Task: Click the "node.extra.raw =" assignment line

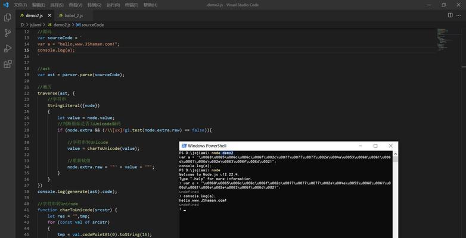Action: [x=111, y=167]
